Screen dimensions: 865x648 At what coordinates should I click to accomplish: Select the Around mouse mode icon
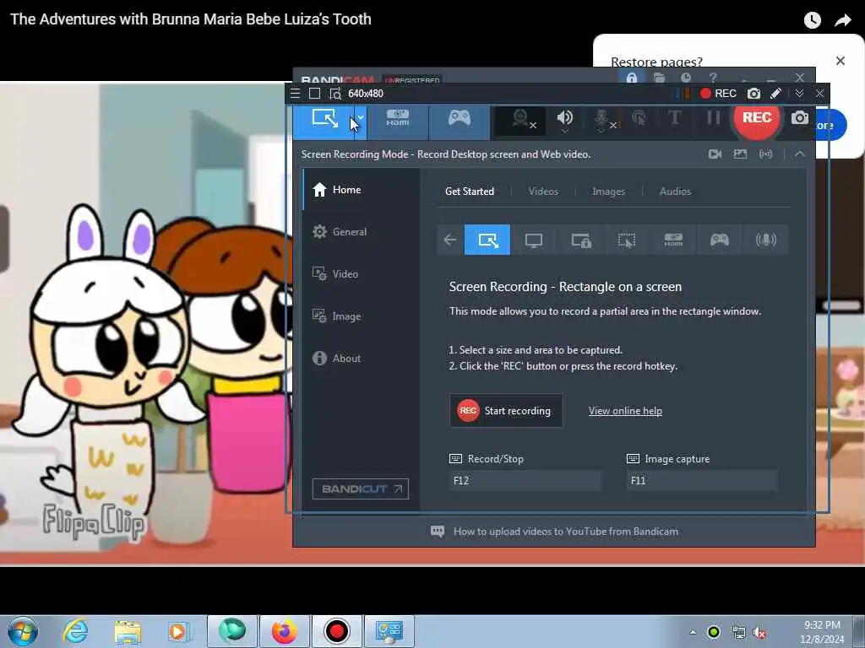pyautogui.click(x=627, y=240)
